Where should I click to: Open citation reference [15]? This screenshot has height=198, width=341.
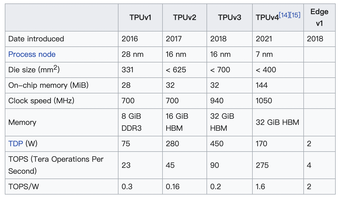click(295, 15)
